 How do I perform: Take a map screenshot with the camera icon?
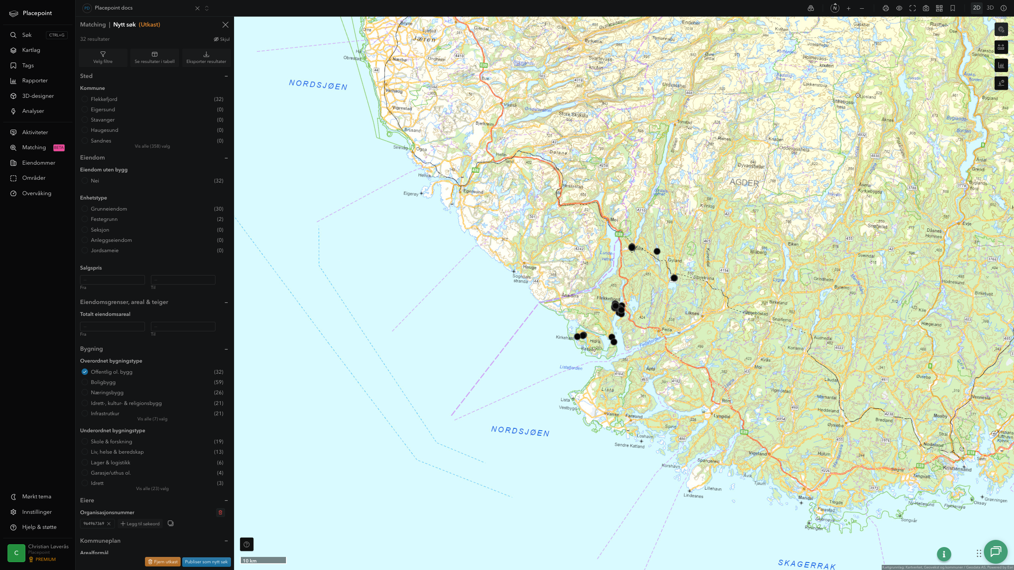click(x=926, y=8)
